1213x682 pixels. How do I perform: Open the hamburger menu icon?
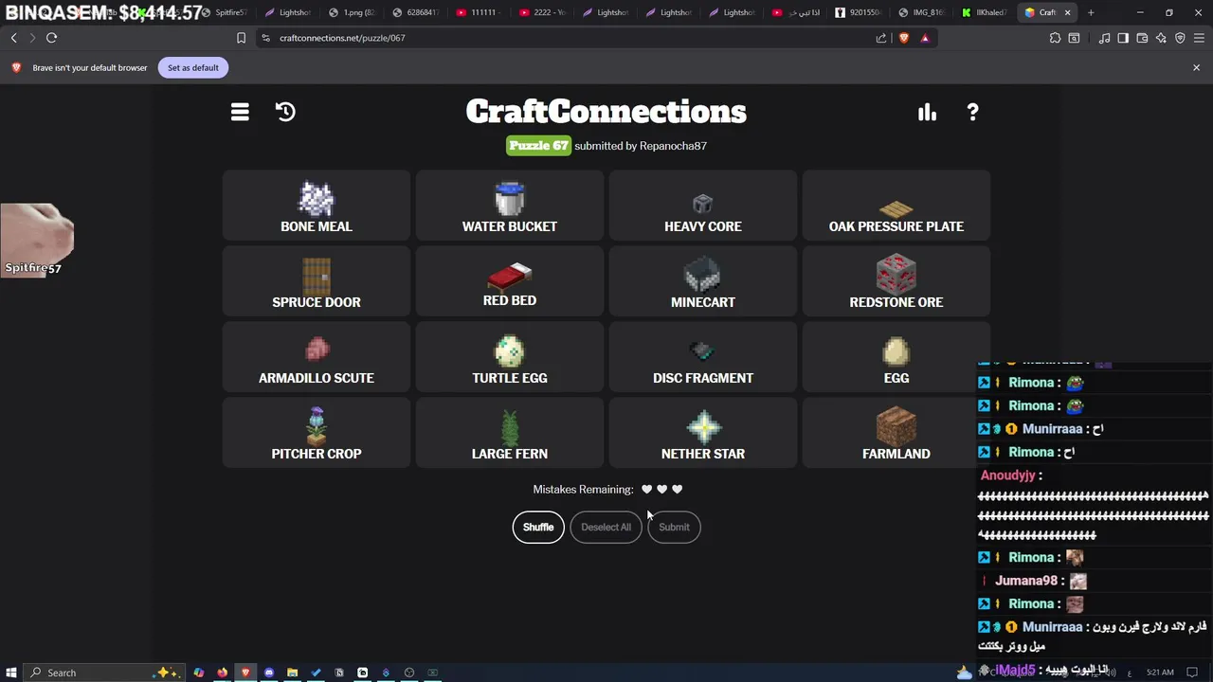[x=240, y=112]
